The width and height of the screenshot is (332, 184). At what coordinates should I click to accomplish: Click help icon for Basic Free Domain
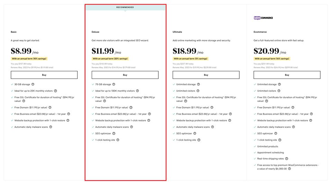tap(50, 108)
